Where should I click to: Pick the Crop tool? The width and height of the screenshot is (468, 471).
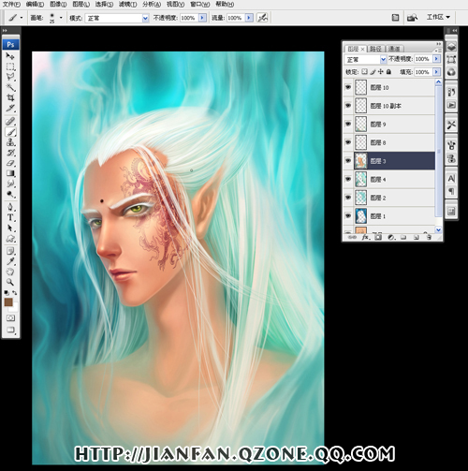pos(10,97)
